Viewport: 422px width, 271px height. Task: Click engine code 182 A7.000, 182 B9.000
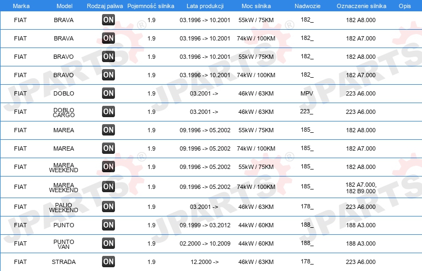pos(361,188)
